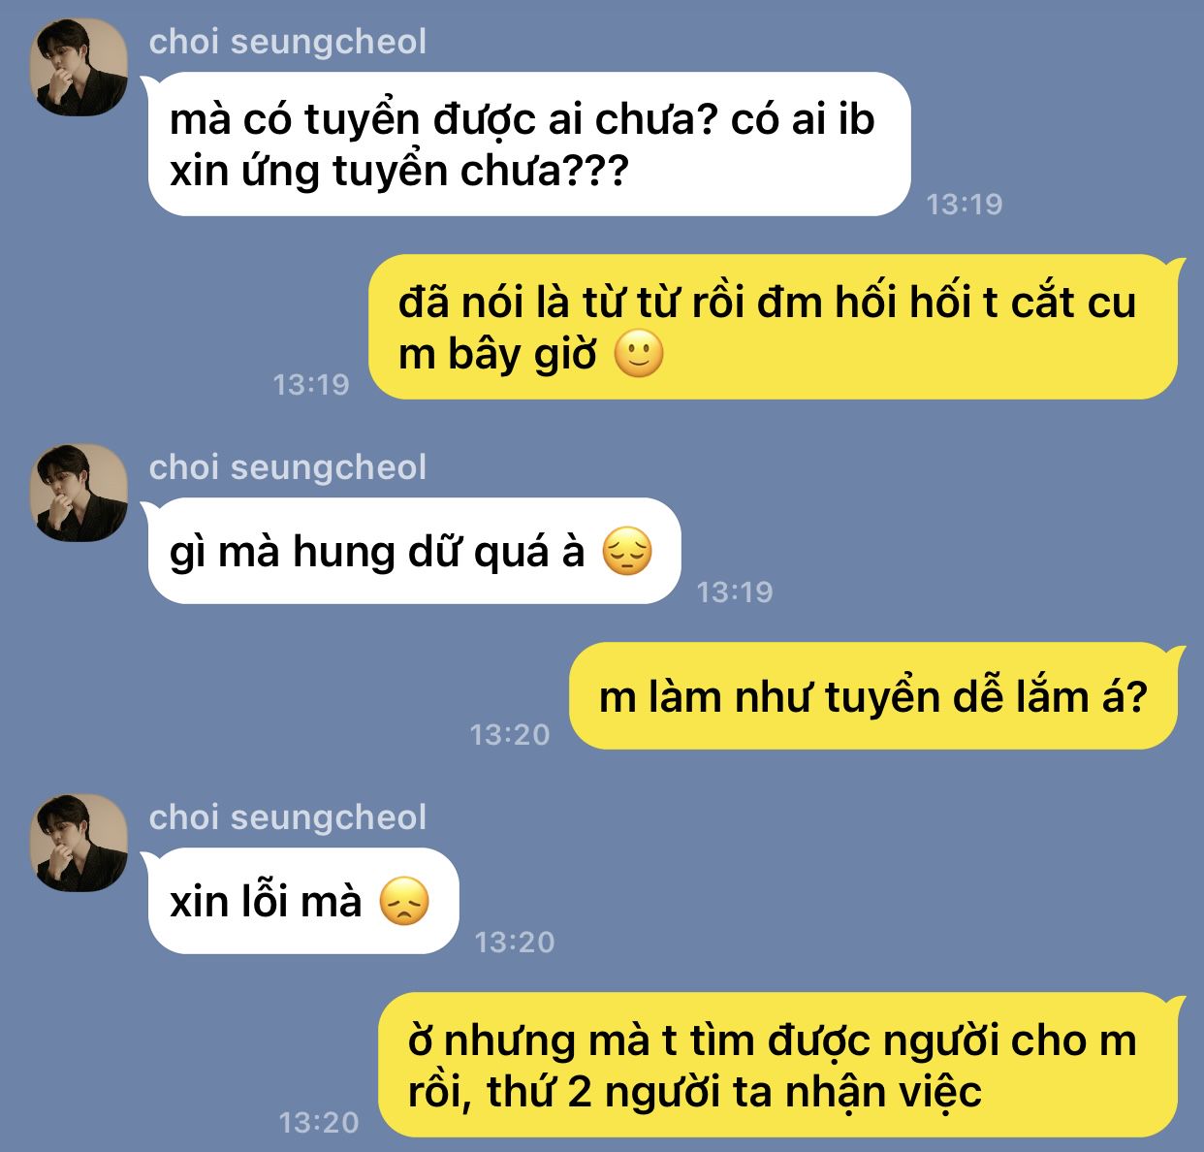This screenshot has height=1152, width=1204.
Task: Click the 13:19 timestamp beside the first message
Action: [965, 204]
